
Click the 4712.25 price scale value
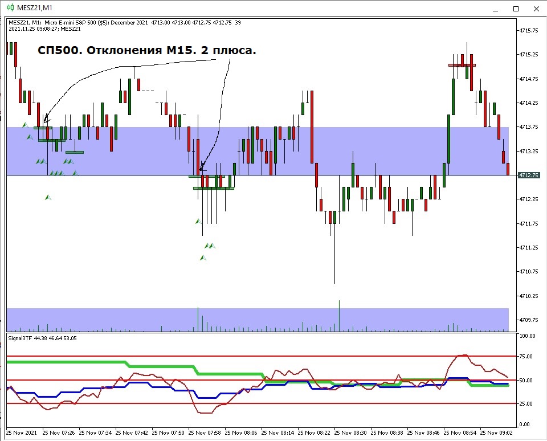tap(529, 199)
